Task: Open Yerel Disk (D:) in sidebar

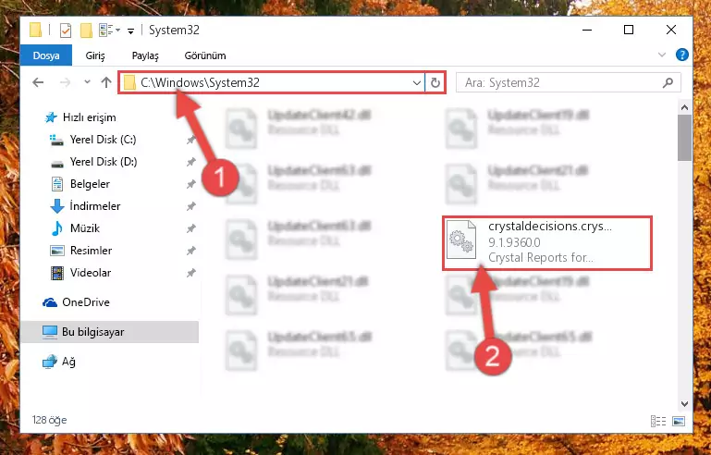Action: pos(104,162)
